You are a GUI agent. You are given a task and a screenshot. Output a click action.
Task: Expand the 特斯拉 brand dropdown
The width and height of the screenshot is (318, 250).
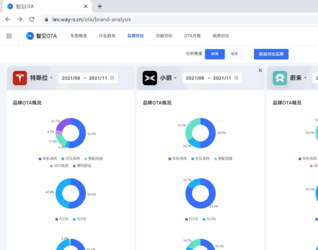(x=51, y=78)
